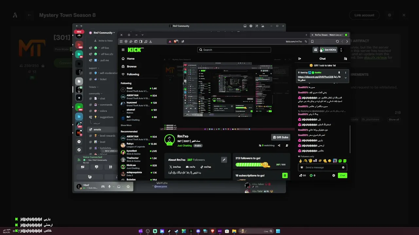Click the Gift Subs button
Image resolution: width=419 pixels, height=235 pixels.
pos(281,137)
